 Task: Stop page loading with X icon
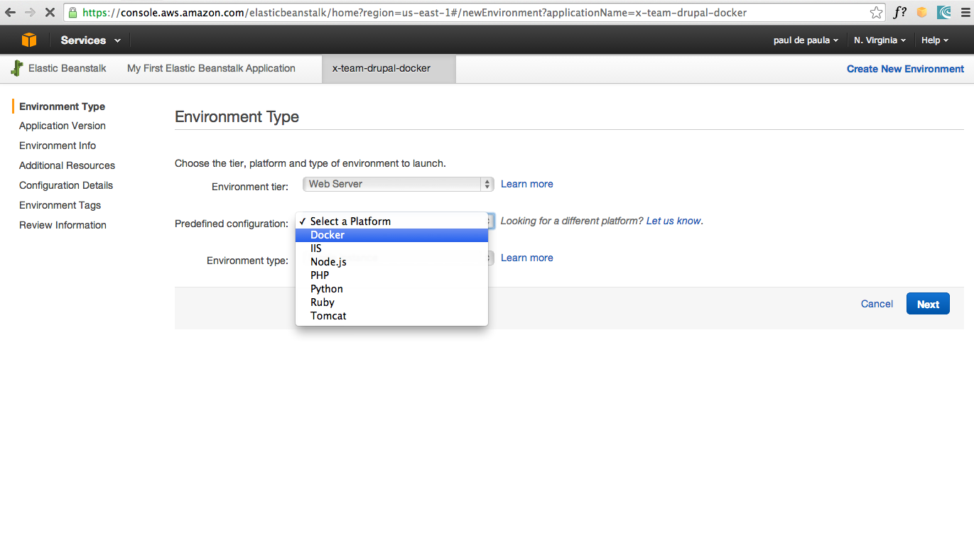point(50,12)
